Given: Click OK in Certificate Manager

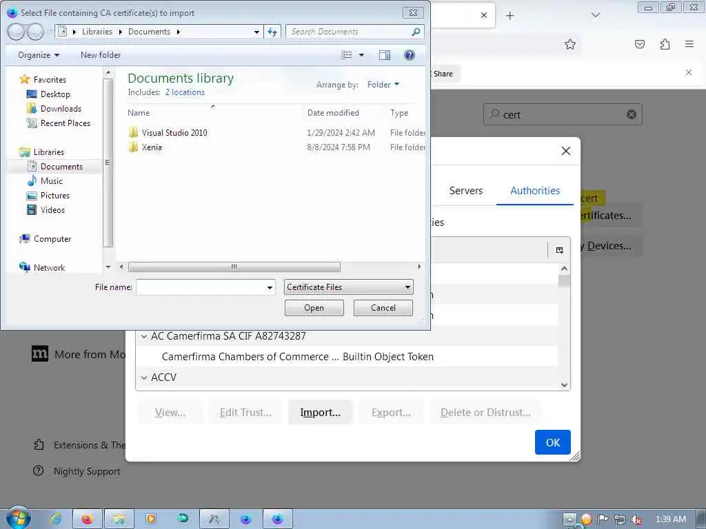Looking at the screenshot, I should (552, 442).
